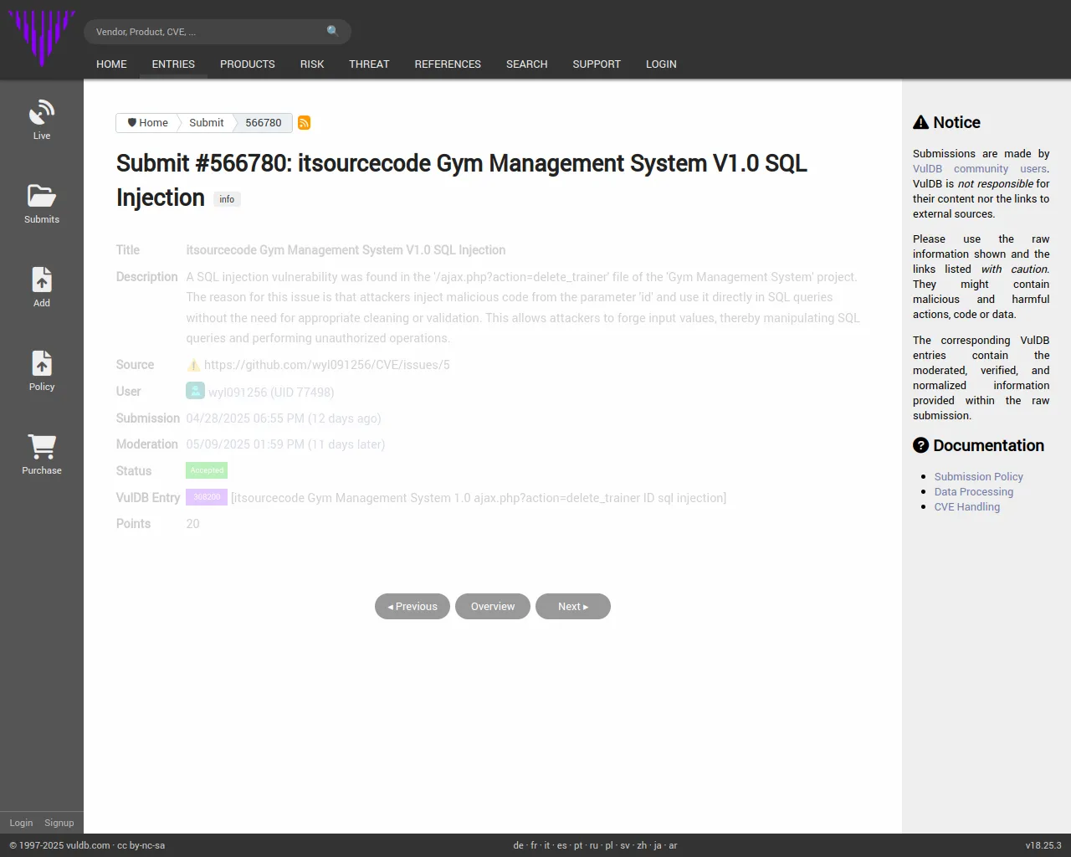Open the SUPPORT menu item
The height and width of the screenshot is (857, 1071).
click(597, 64)
